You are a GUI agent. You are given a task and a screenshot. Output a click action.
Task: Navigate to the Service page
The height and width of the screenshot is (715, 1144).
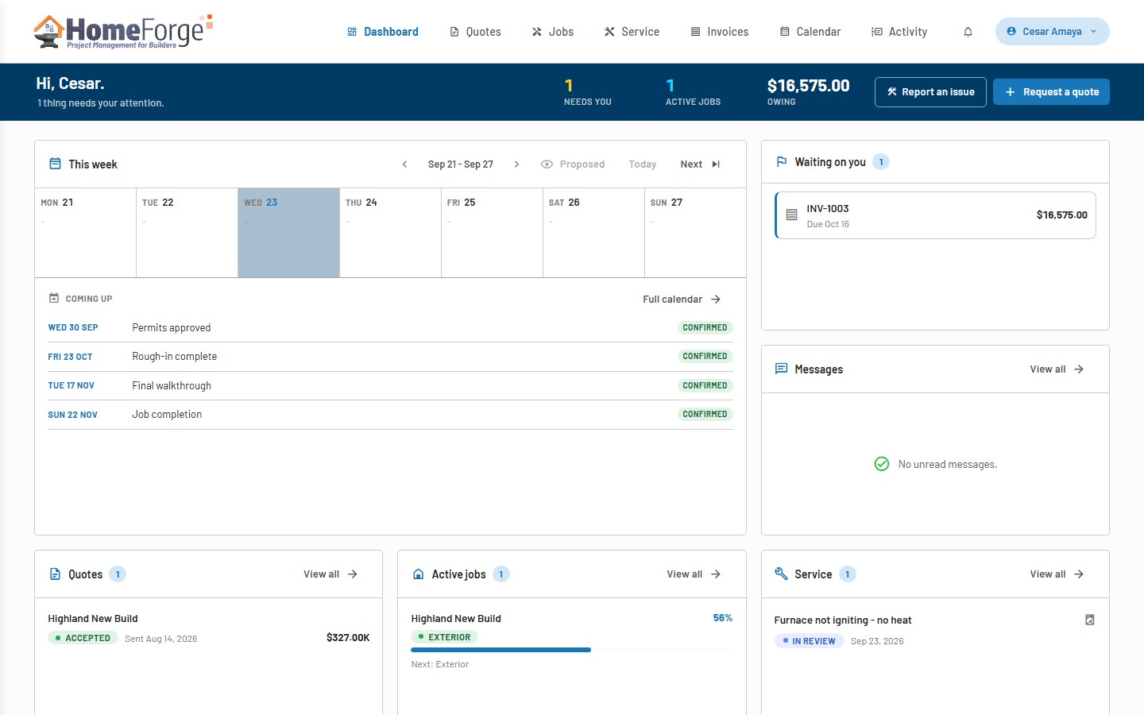pos(632,32)
